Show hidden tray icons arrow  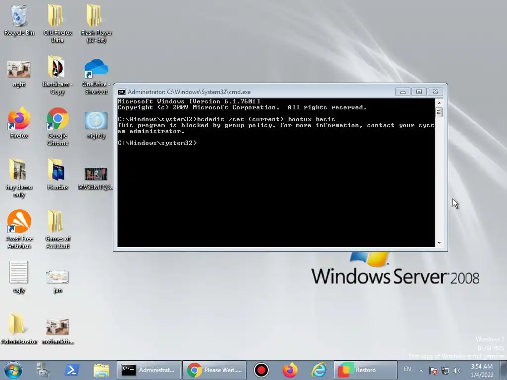pos(421,370)
